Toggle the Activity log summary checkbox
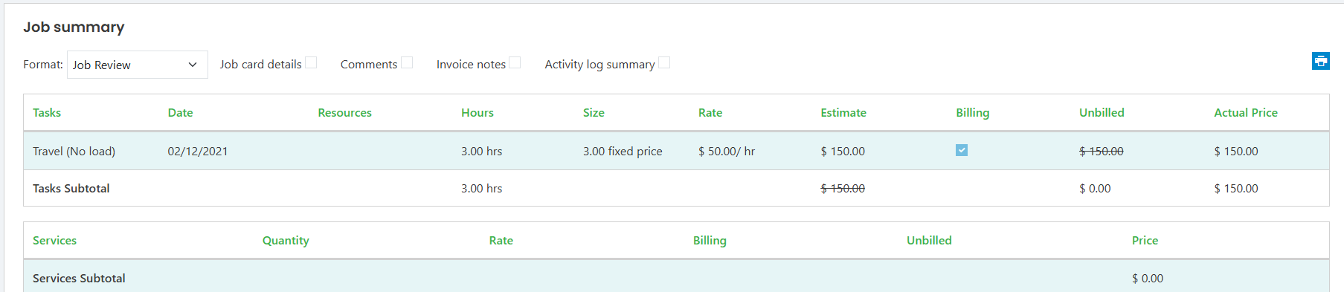This screenshot has width=1344, height=292. [664, 62]
